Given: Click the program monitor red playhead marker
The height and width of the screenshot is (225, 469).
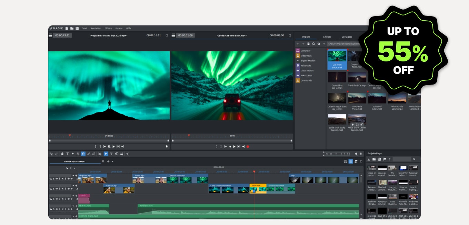Looking at the screenshot, I should [70, 135].
